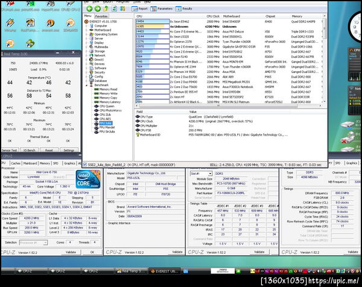Open Parameters in EVEREST toolbar
The width and height of the screenshot is (362, 287).
coord(161,9)
